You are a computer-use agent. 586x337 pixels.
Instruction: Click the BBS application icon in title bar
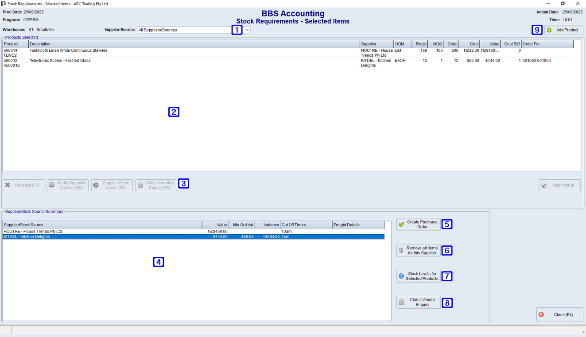pos(4,4)
